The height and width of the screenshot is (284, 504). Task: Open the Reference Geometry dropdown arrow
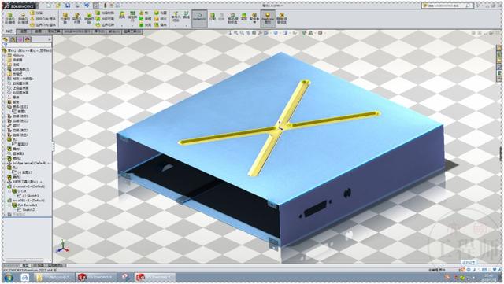176,25
